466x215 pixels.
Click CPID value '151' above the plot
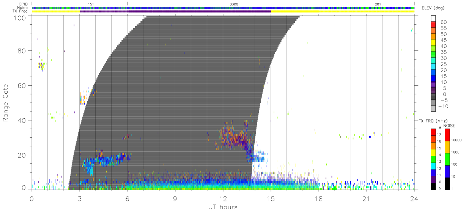pos(91,3)
